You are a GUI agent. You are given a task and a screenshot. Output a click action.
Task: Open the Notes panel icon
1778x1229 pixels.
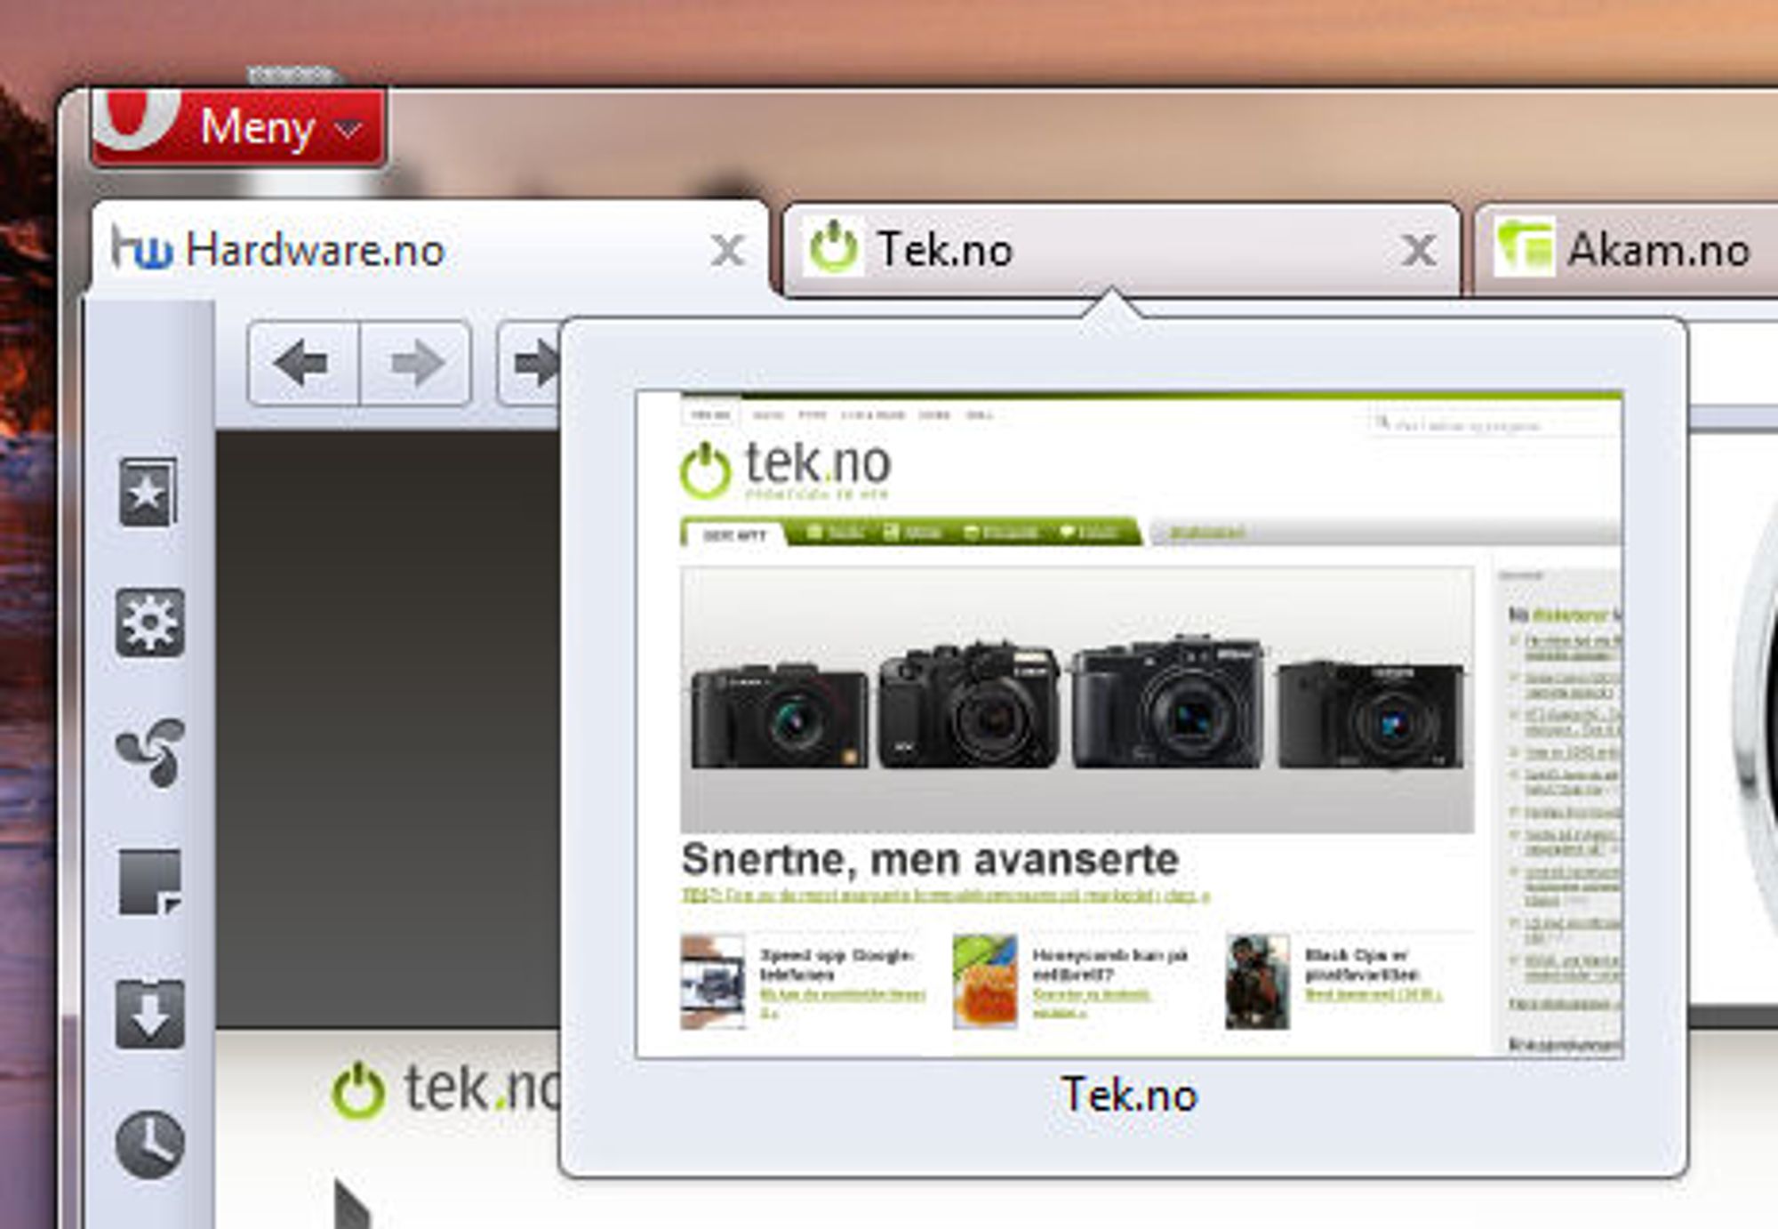149,882
